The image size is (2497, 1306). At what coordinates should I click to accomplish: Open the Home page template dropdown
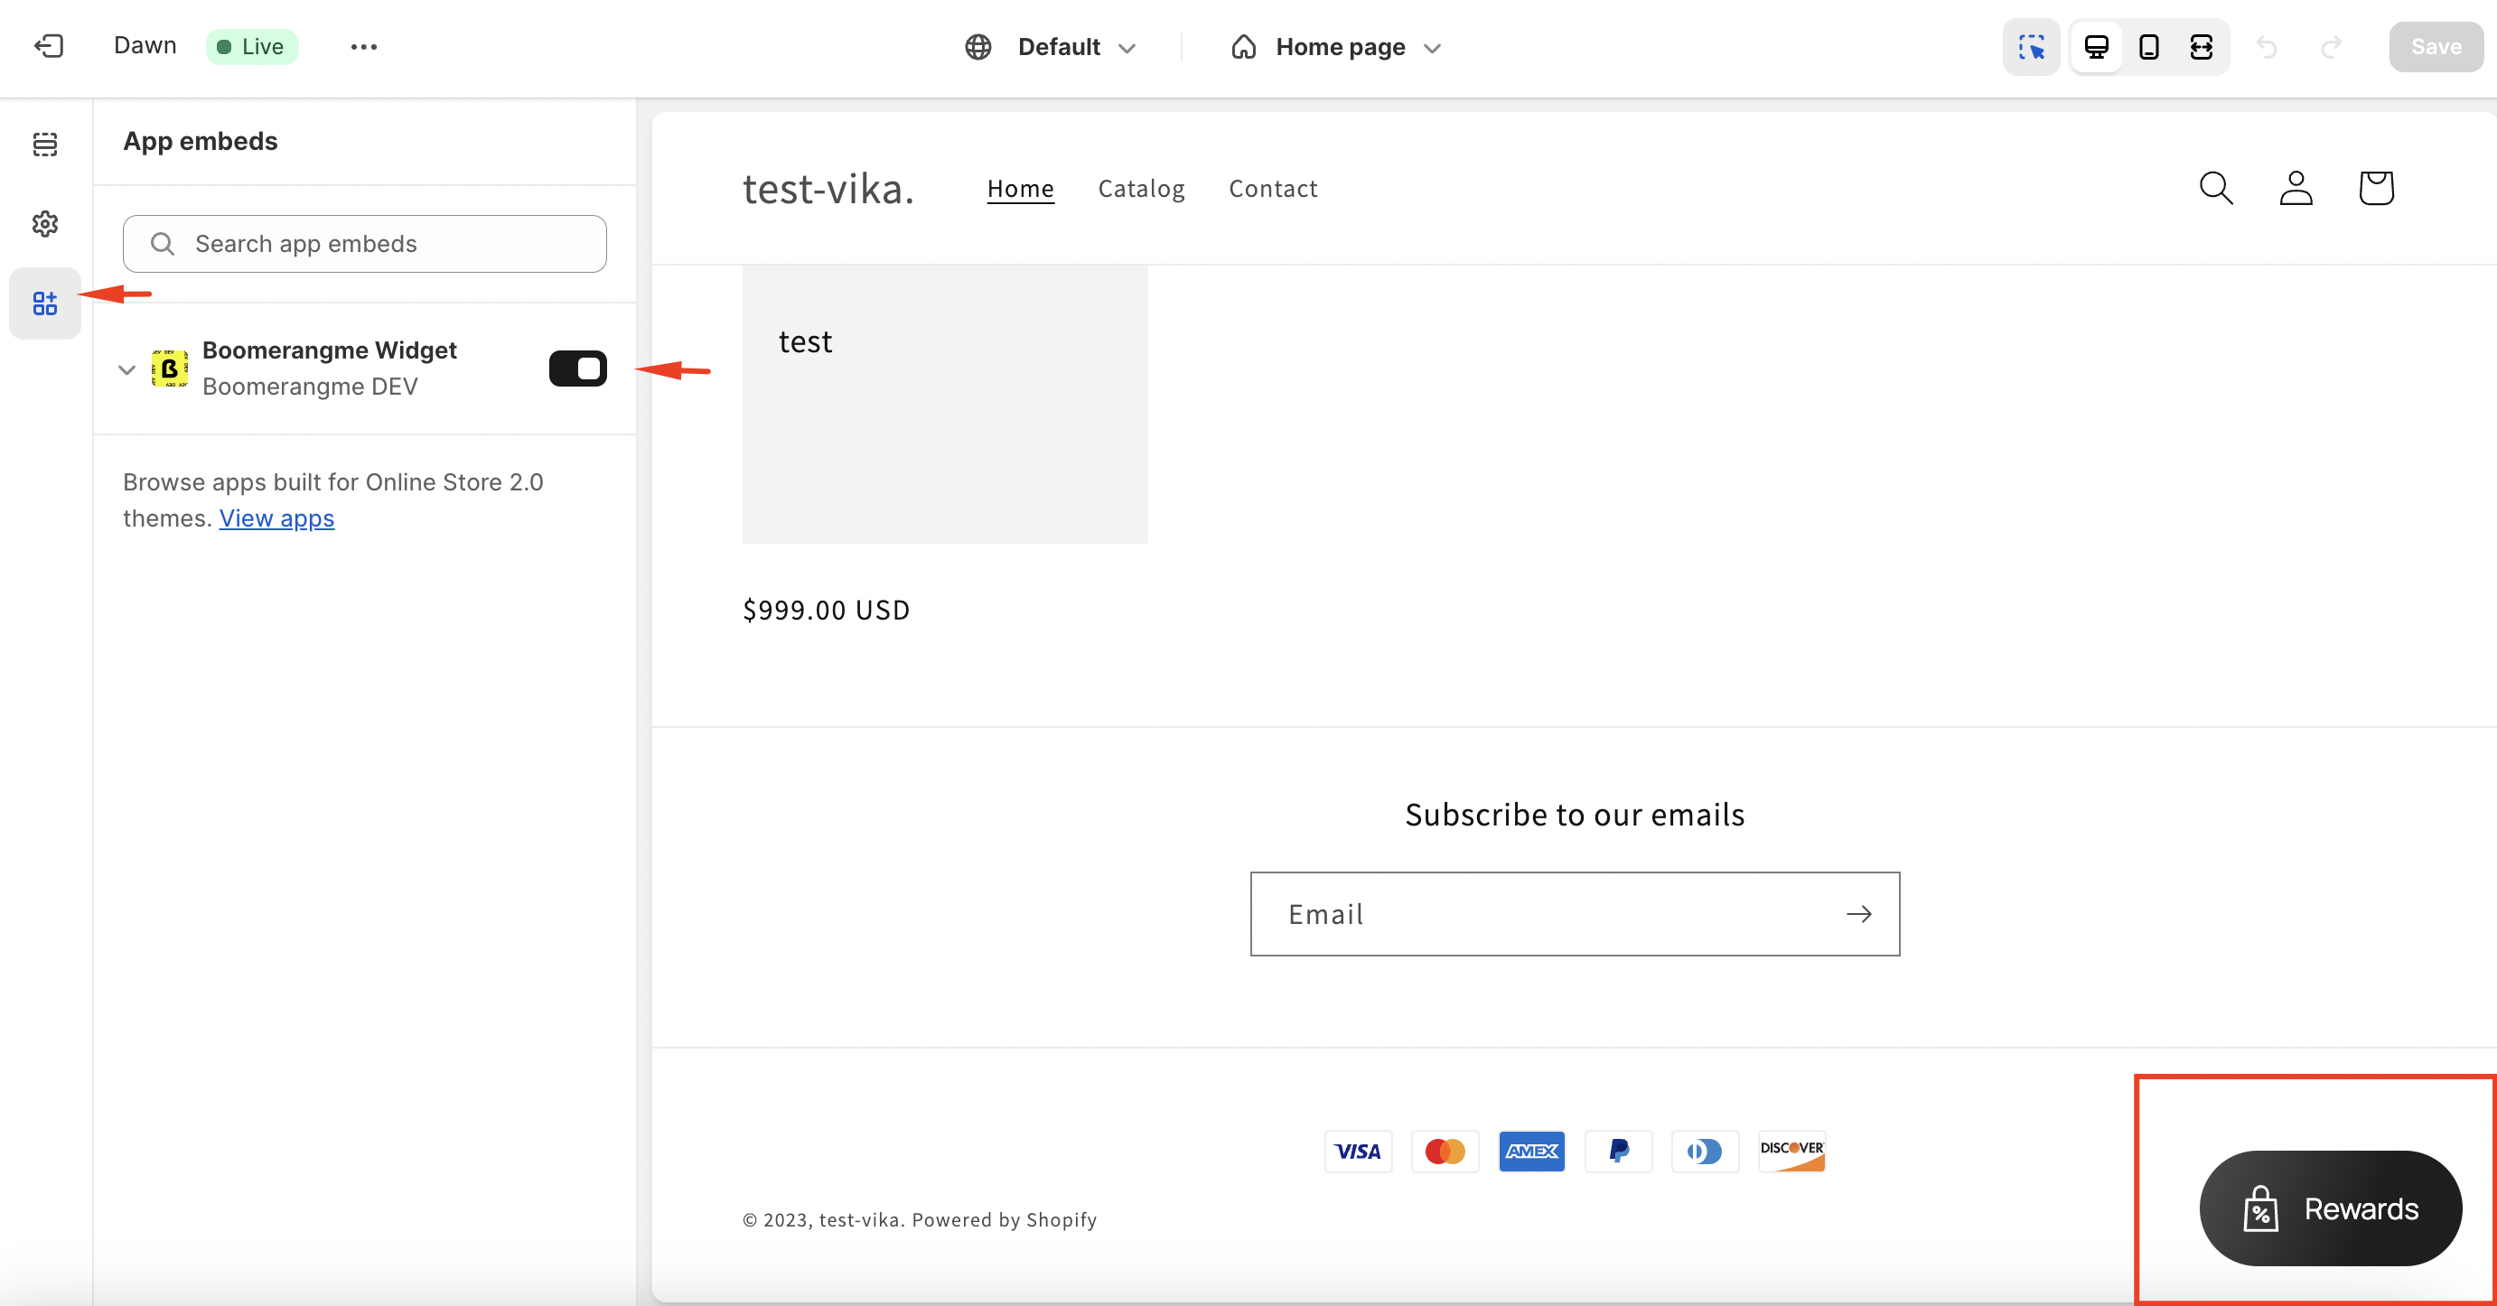pos(1337,46)
